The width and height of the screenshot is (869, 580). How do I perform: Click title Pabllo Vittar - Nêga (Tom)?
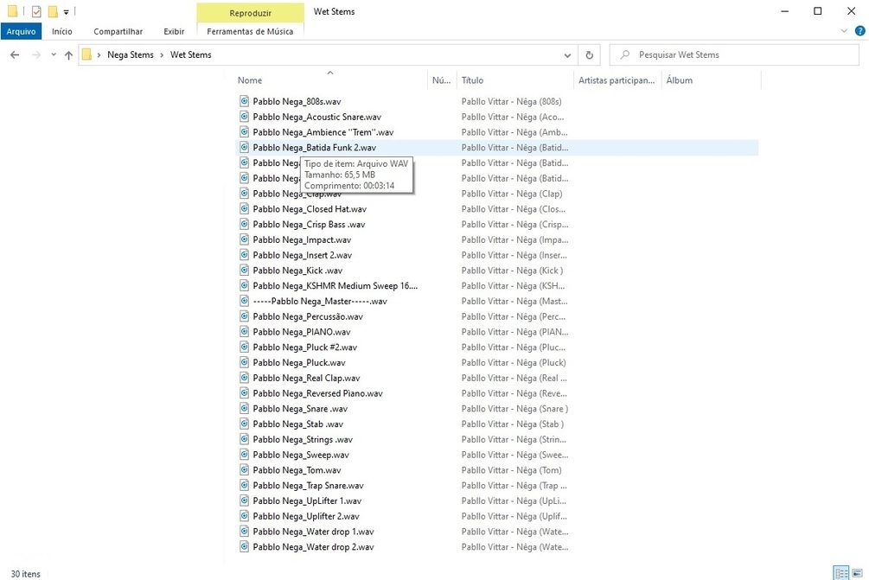click(512, 470)
